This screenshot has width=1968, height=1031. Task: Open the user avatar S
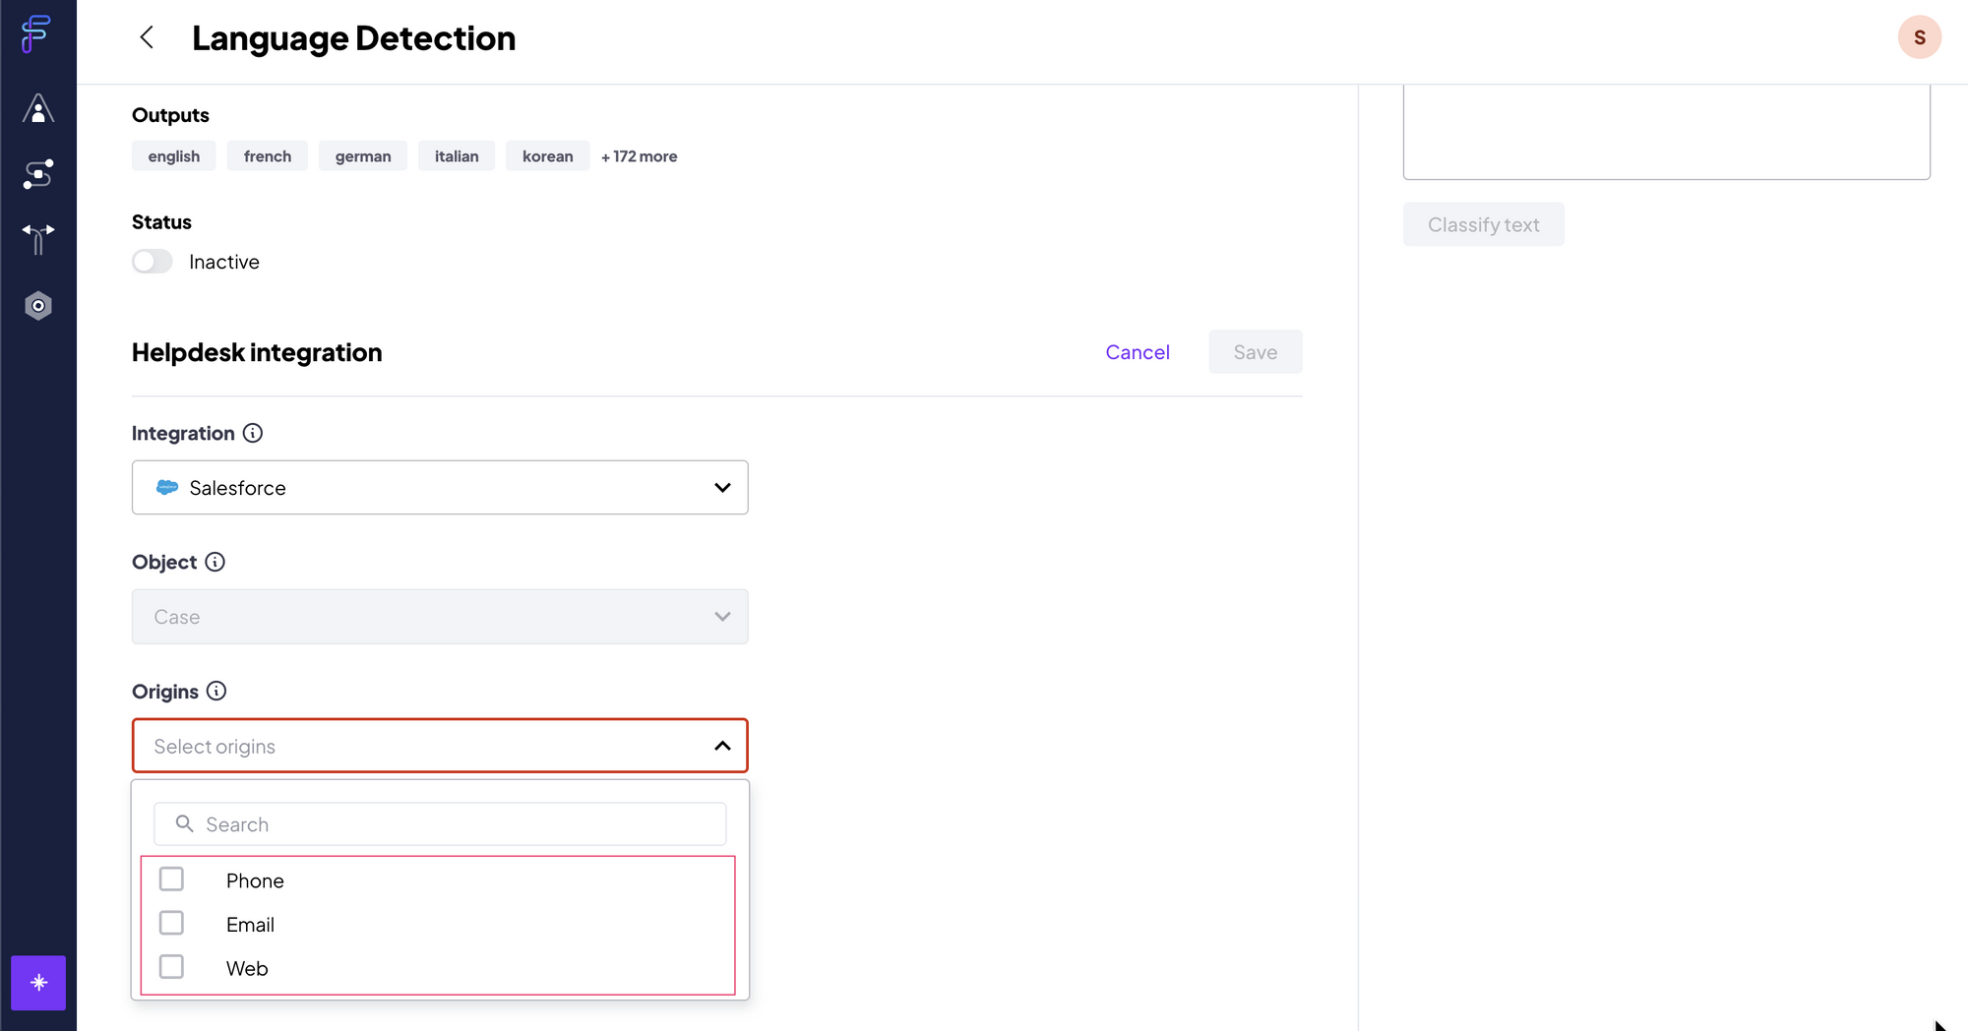1919,37
